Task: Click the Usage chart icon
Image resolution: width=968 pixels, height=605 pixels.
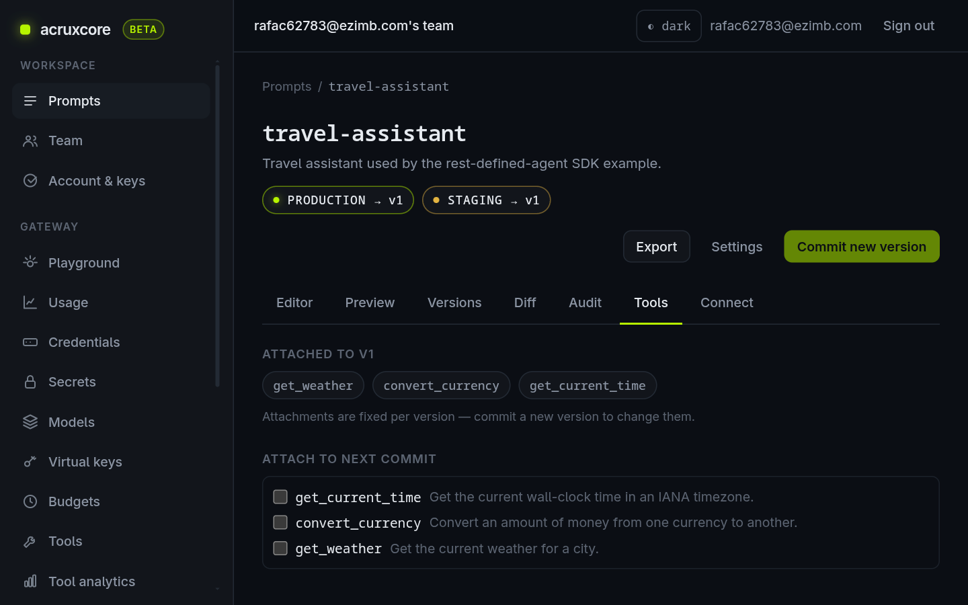Action: (30, 302)
